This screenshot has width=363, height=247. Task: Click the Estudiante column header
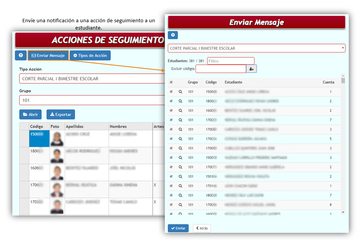[234, 82]
